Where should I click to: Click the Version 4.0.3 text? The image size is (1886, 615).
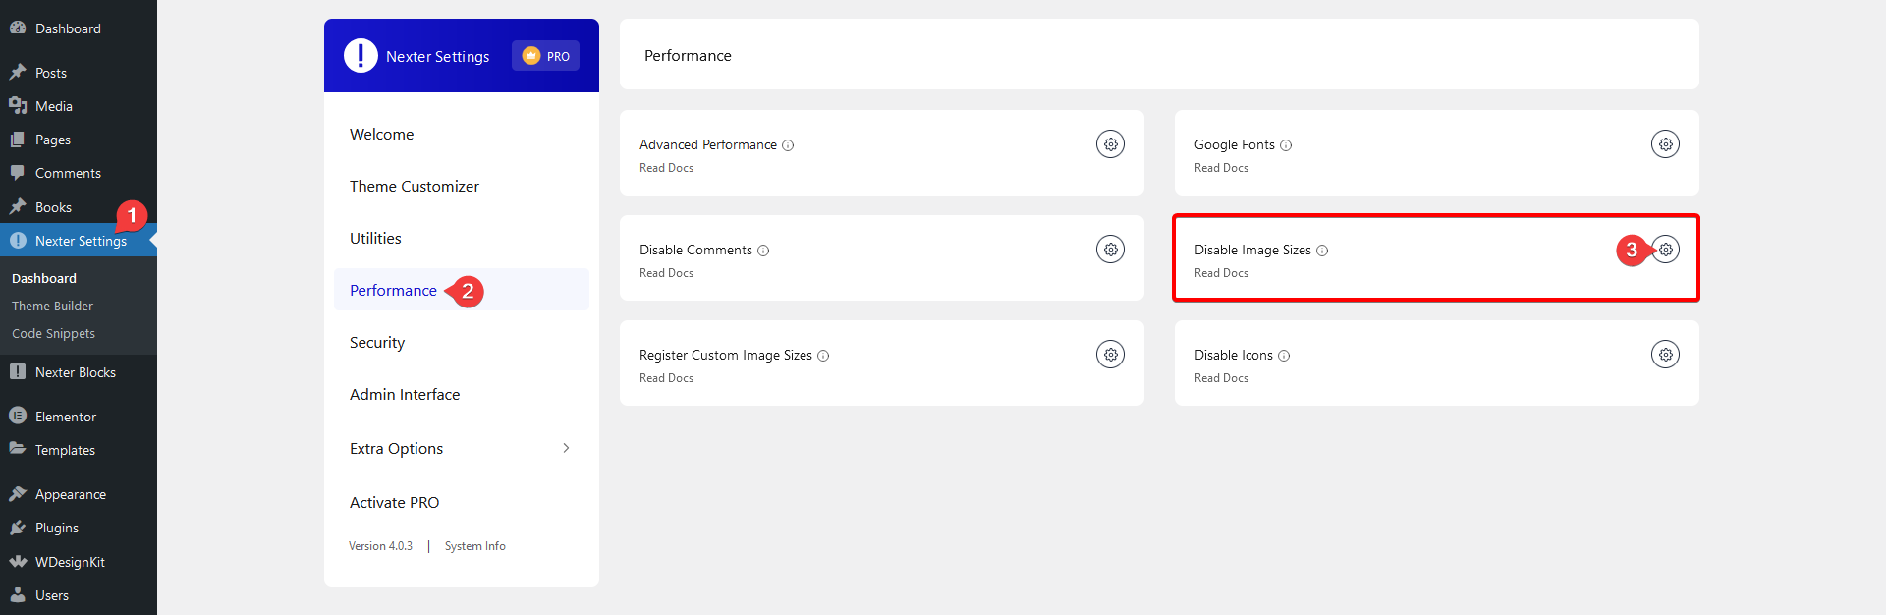[380, 546]
